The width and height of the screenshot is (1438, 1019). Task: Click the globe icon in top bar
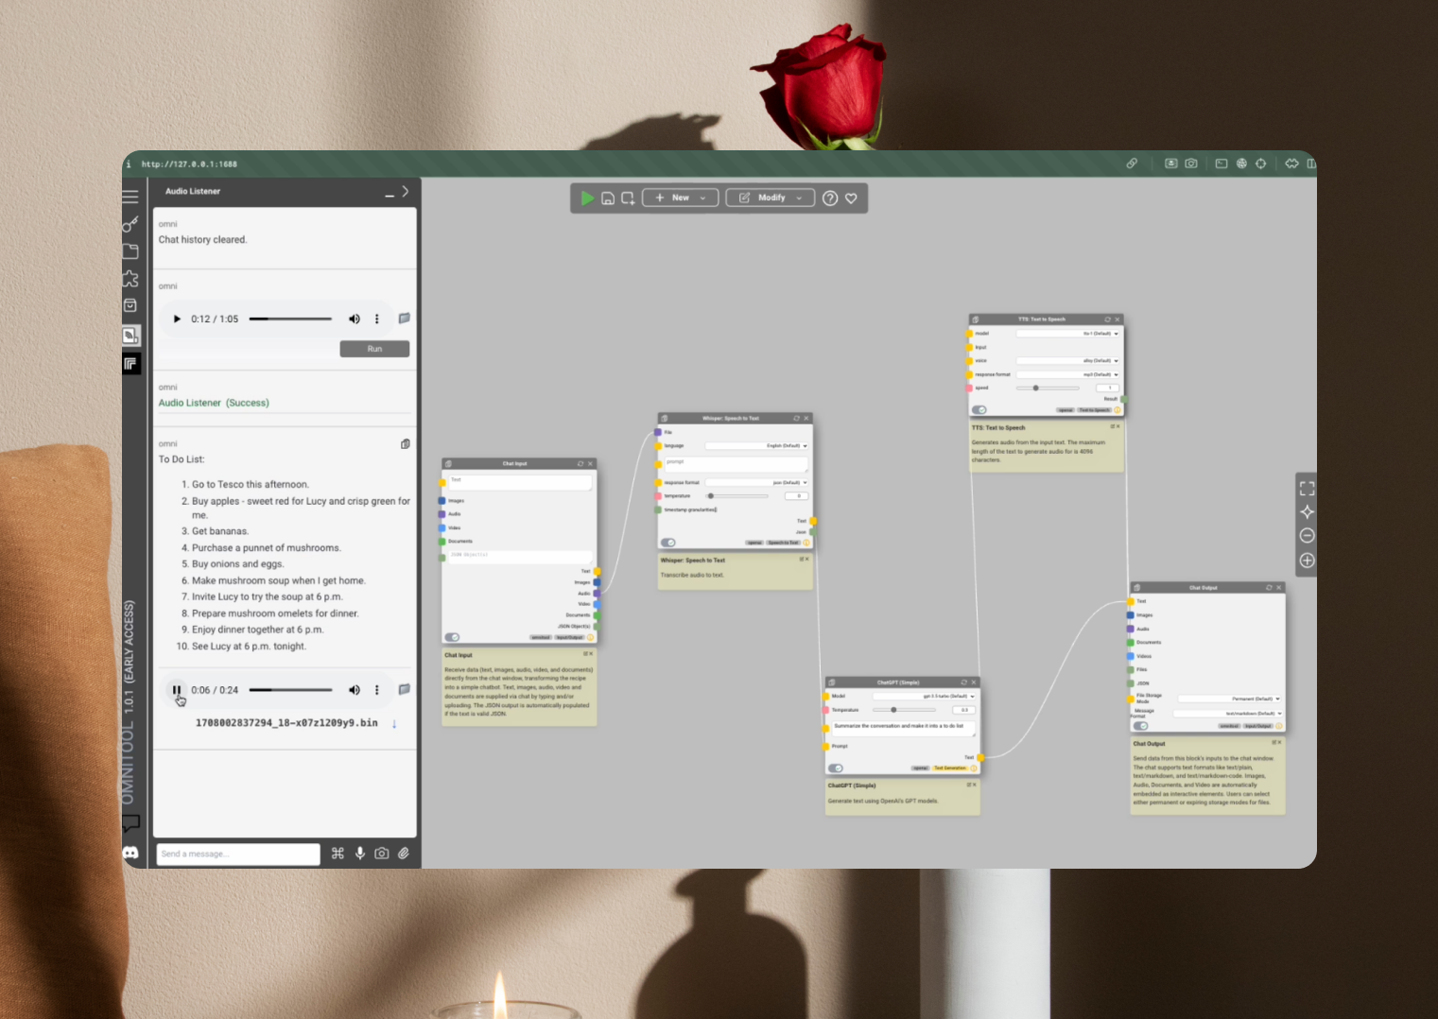pos(1241,164)
